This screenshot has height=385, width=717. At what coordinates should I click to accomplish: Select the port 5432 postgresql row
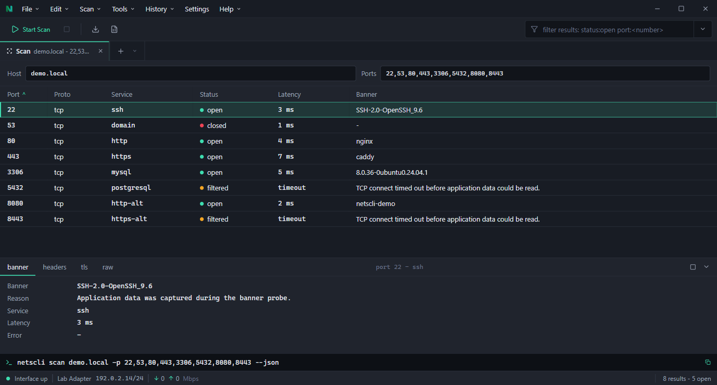click(358, 188)
